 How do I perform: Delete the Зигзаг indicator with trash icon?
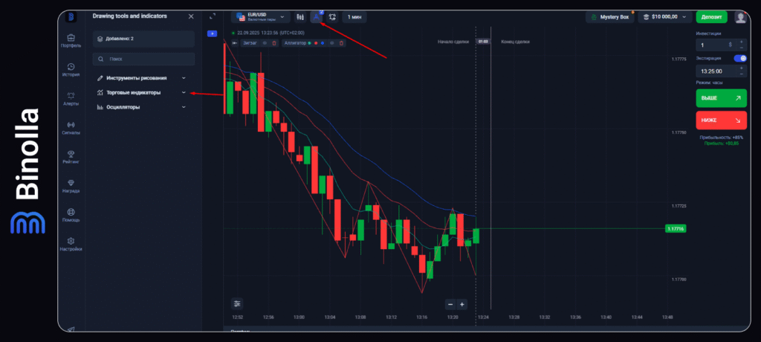click(274, 43)
